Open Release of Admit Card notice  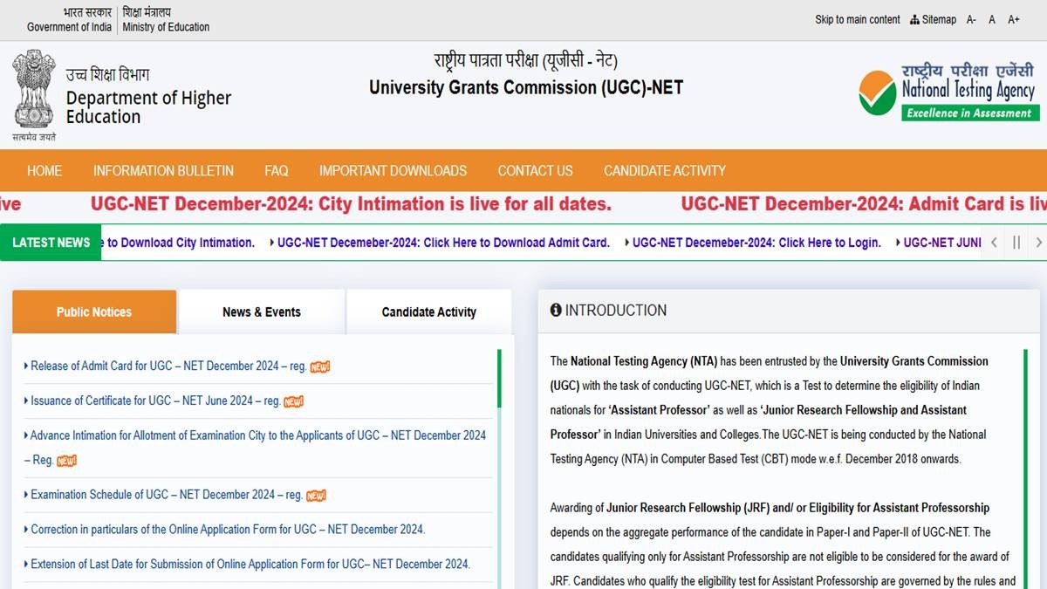(x=168, y=366)
